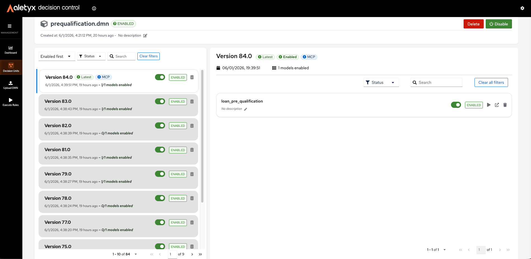This screenshot has height=259, width=531.
Task: Click the prequalification.dmn title
Action: (x=80, y=24)
